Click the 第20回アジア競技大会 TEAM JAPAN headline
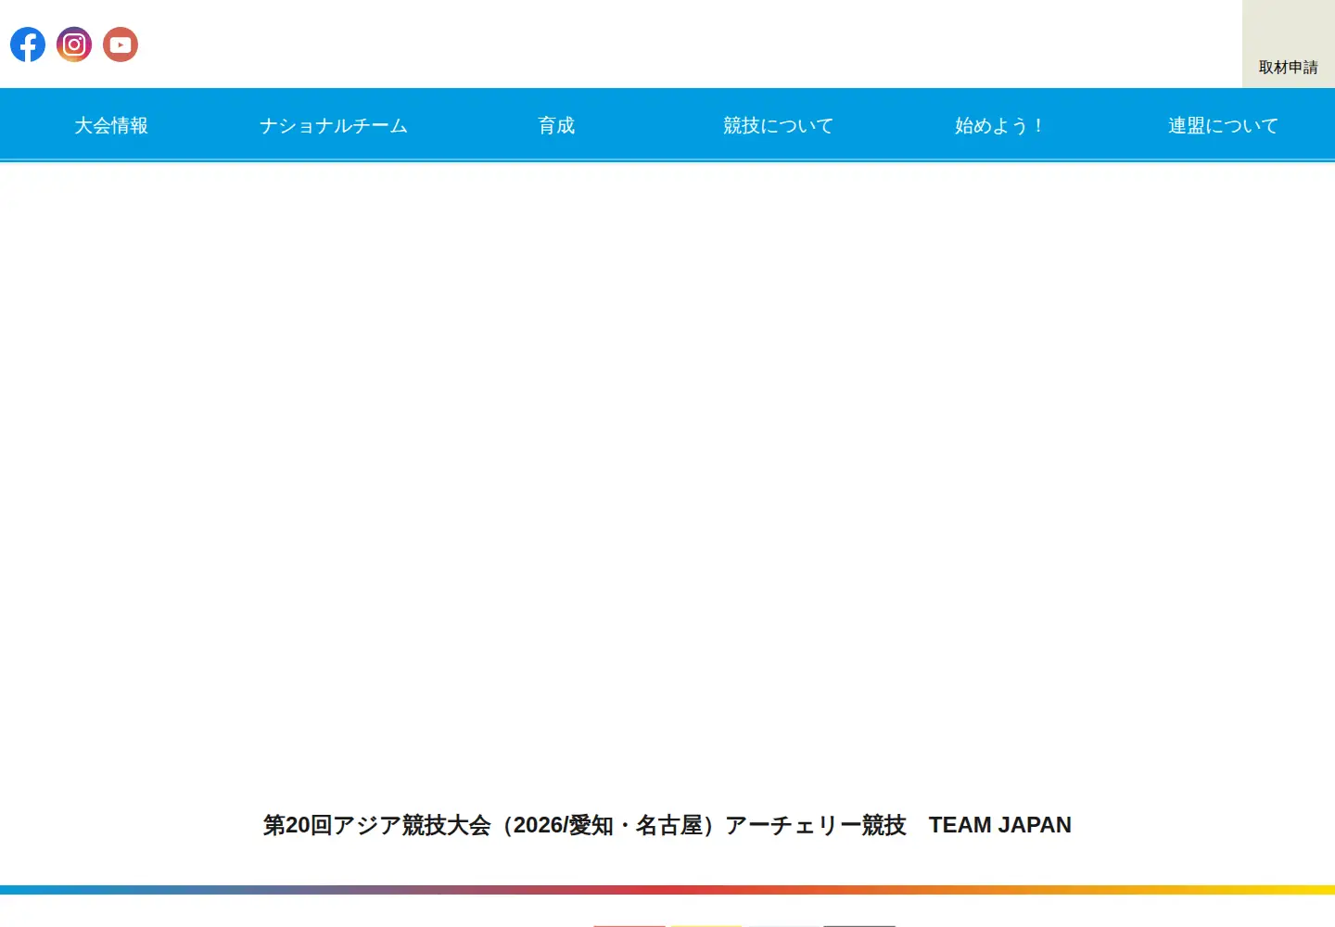Screen dimensions: 1335x927 click(667, 825)
